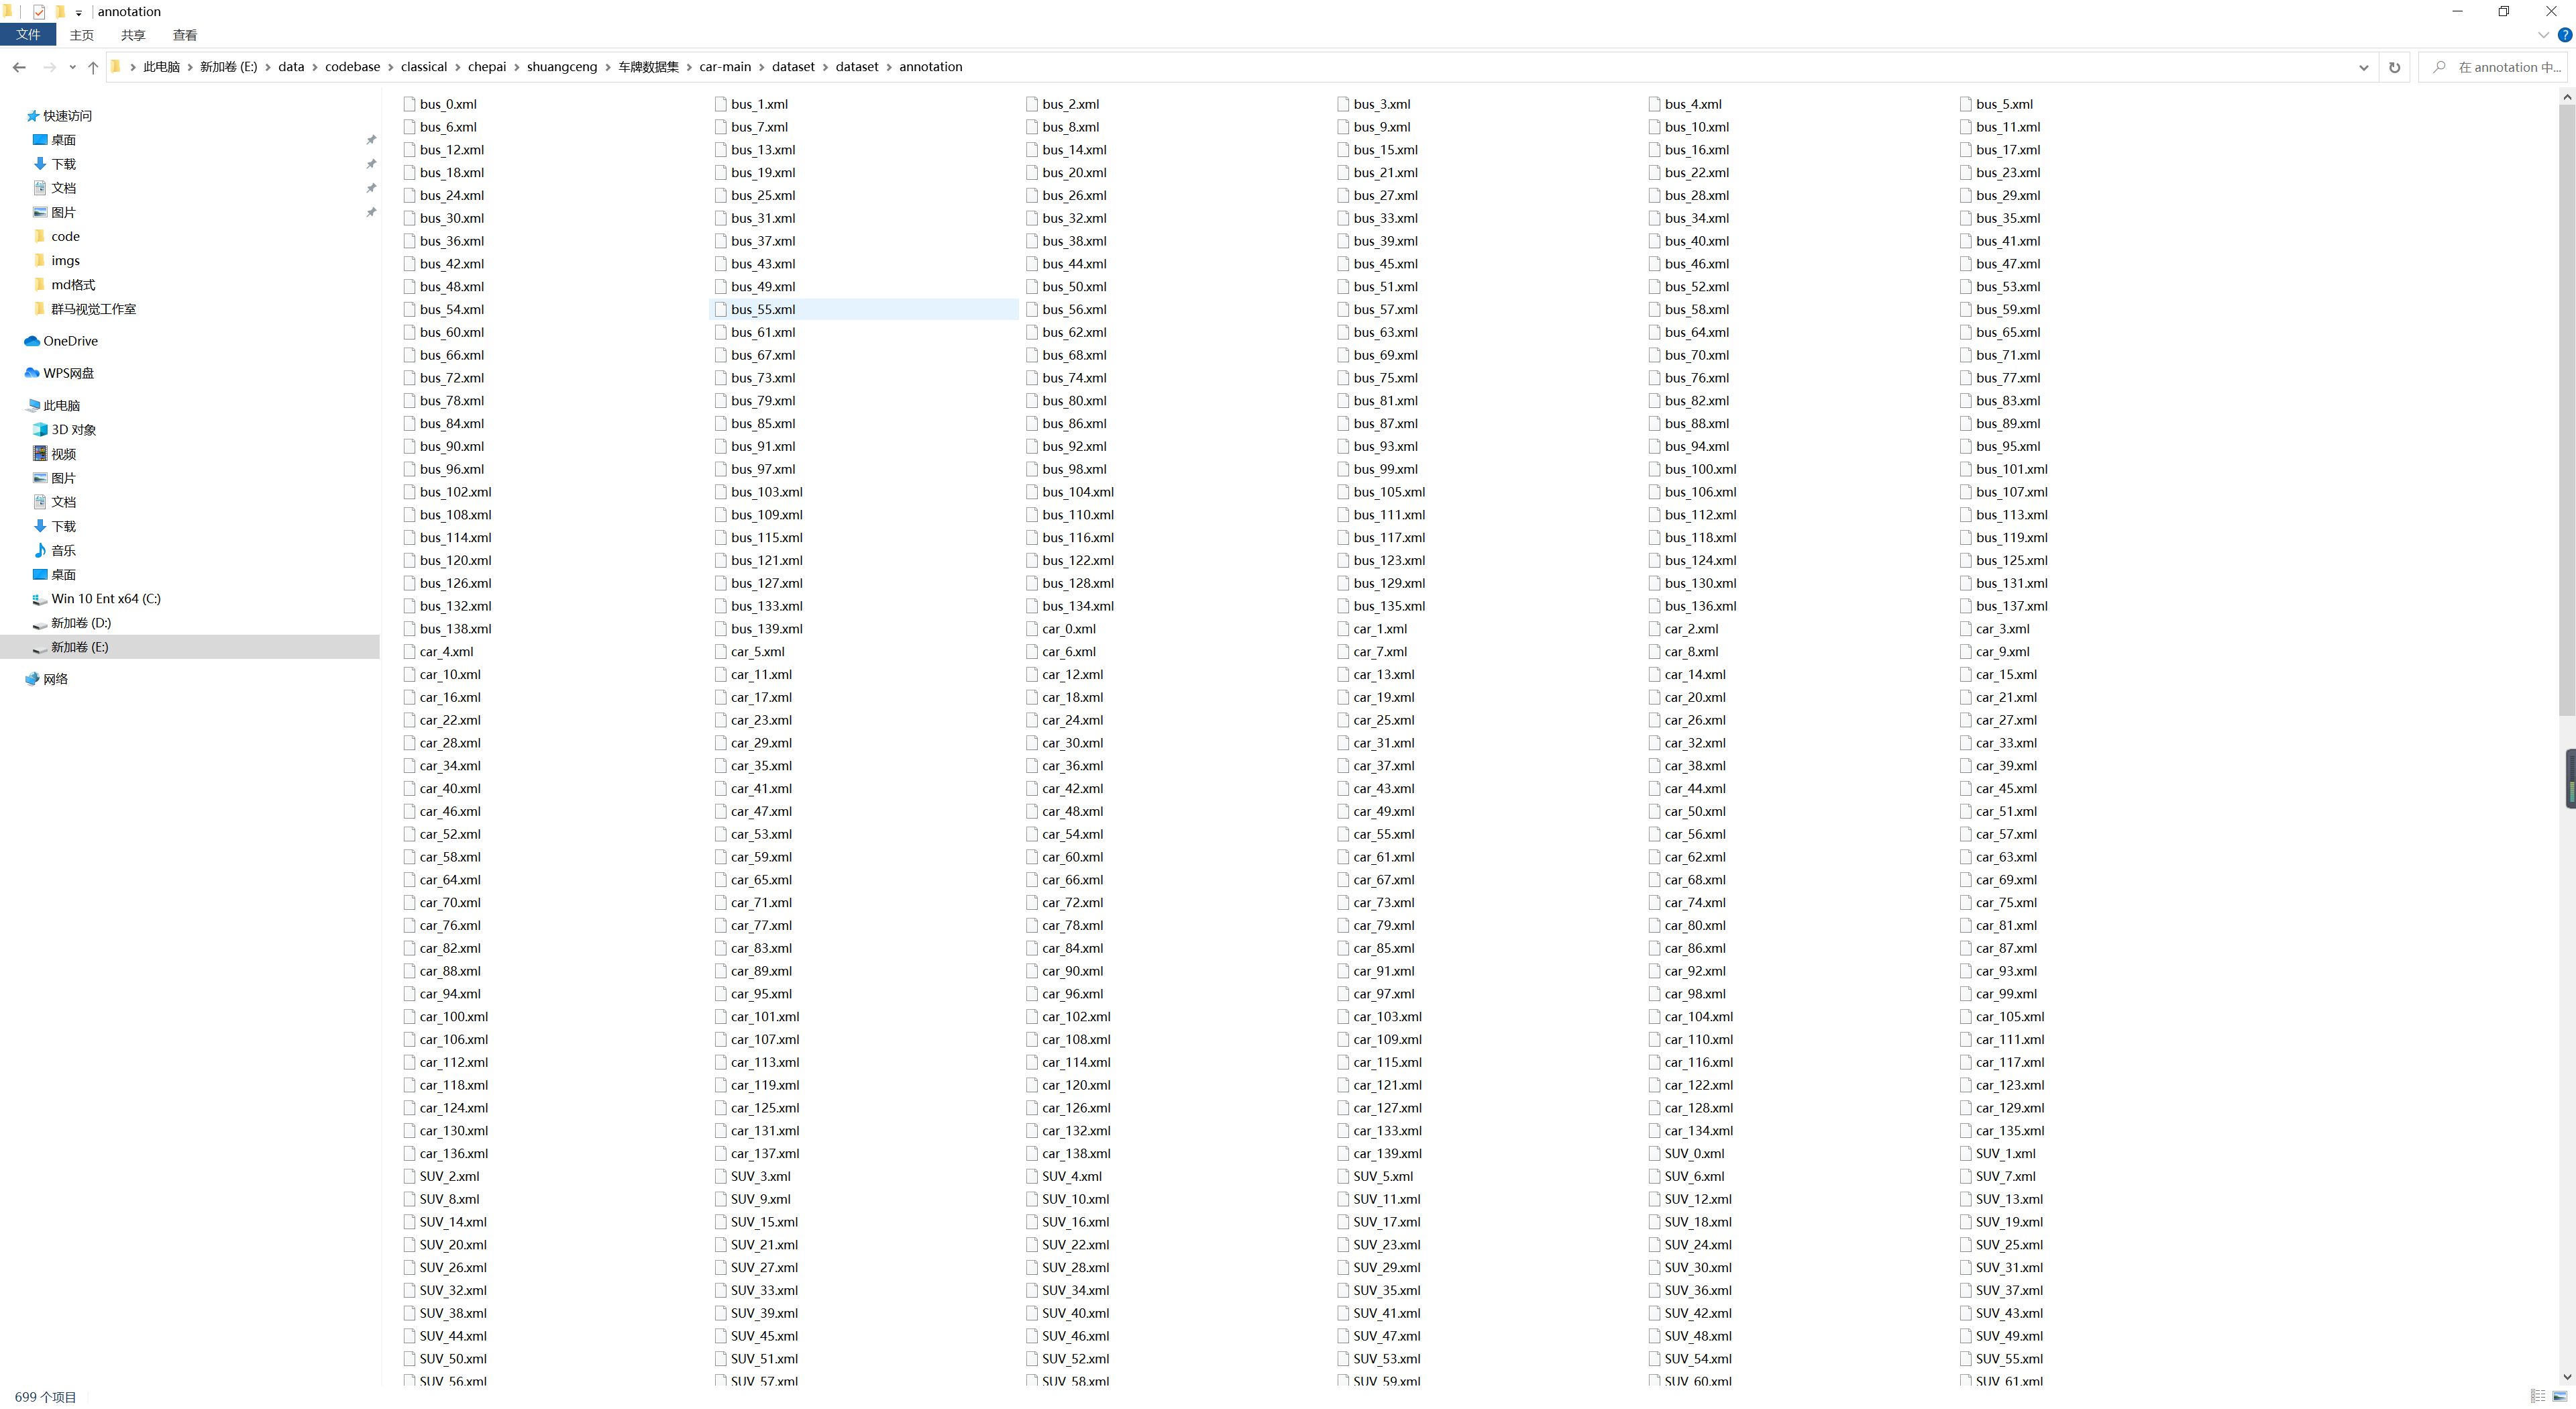2576x1409 pixels.
Task: Click the Properties quick access icon
Action: click(39, 12)
